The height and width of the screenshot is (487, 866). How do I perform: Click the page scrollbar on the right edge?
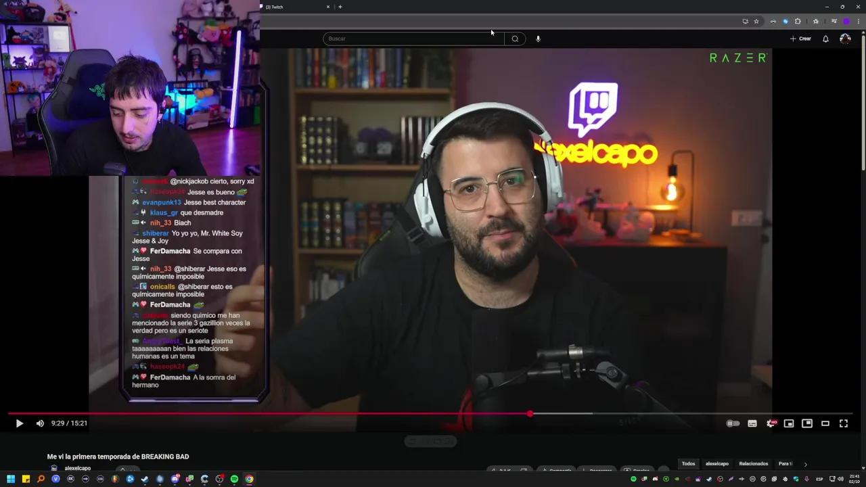[863, 101]
